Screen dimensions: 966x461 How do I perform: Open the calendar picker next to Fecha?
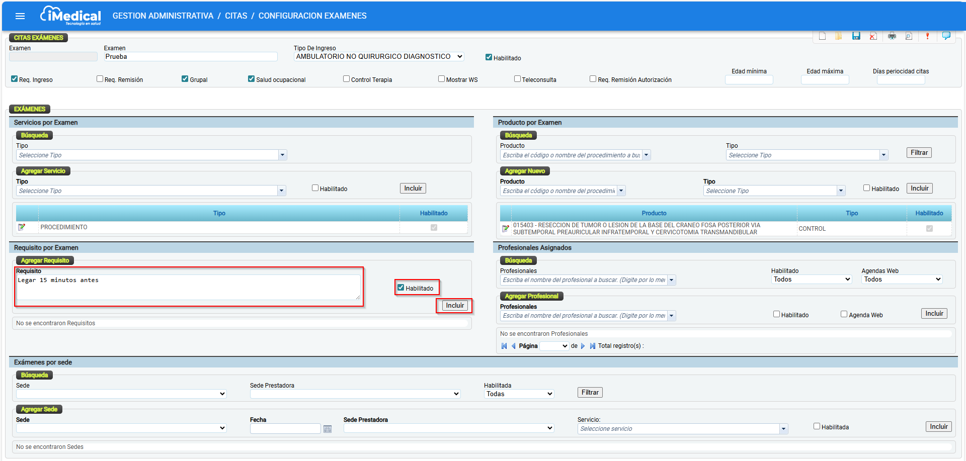(328, 429)
